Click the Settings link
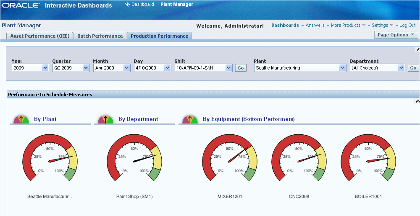 point(380,26)
